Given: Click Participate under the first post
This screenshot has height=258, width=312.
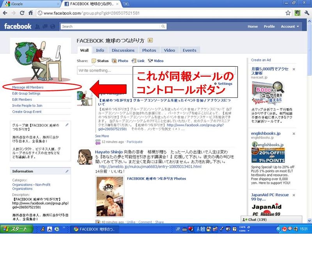Looking at the screenshot, I should coord(135,142).
